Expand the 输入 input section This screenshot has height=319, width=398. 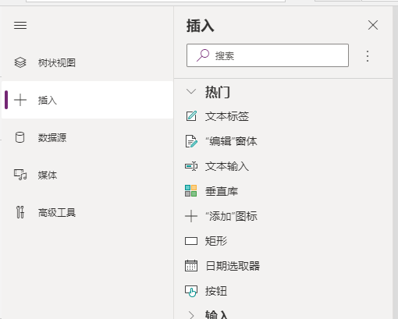191,315
